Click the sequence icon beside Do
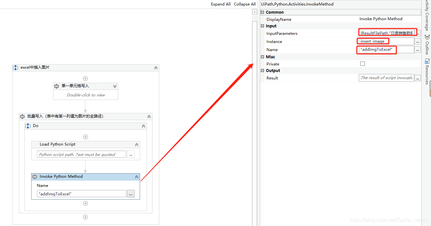This screenshot has height=226, width=431. pos(28,126)
